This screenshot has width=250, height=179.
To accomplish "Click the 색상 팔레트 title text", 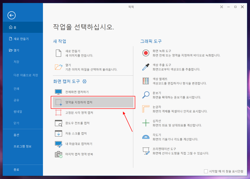I will pos(160,79).
